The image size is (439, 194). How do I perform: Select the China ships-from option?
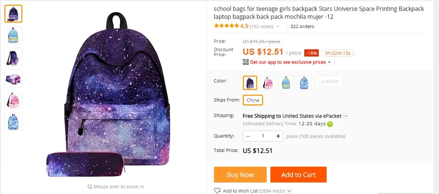click(x=253, y=100)
